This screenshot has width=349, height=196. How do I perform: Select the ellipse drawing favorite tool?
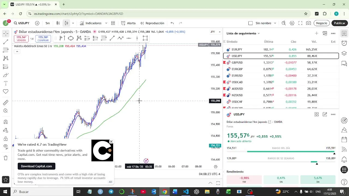71,38
